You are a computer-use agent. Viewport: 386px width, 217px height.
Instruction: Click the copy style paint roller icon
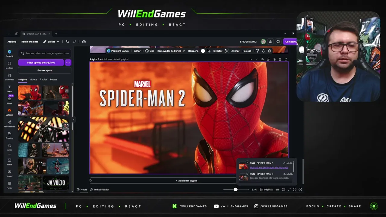258,51
